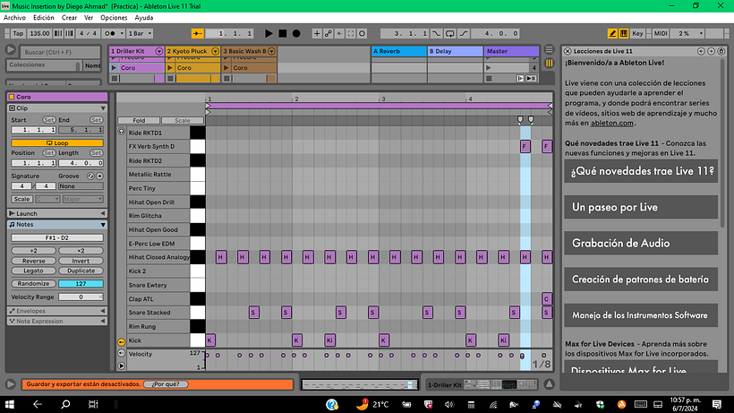Click the Duplicate notes button
Viewport: 734px width, 413px height.
(81, 271)
